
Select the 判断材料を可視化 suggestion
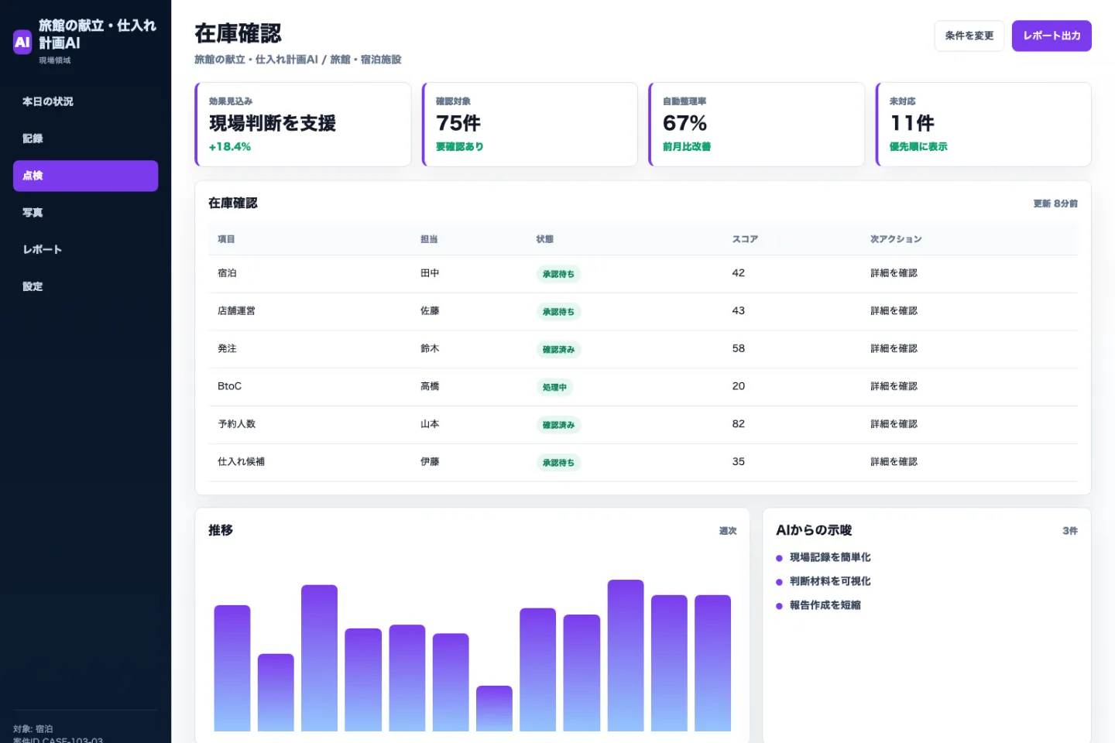click(x=830, y=581)
